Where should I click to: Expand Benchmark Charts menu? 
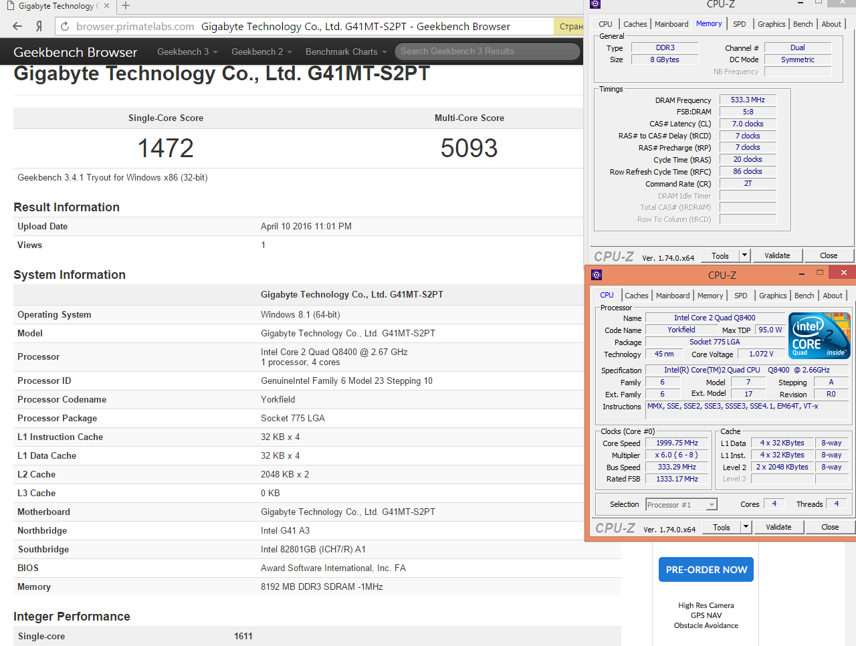tap(346, 51)
